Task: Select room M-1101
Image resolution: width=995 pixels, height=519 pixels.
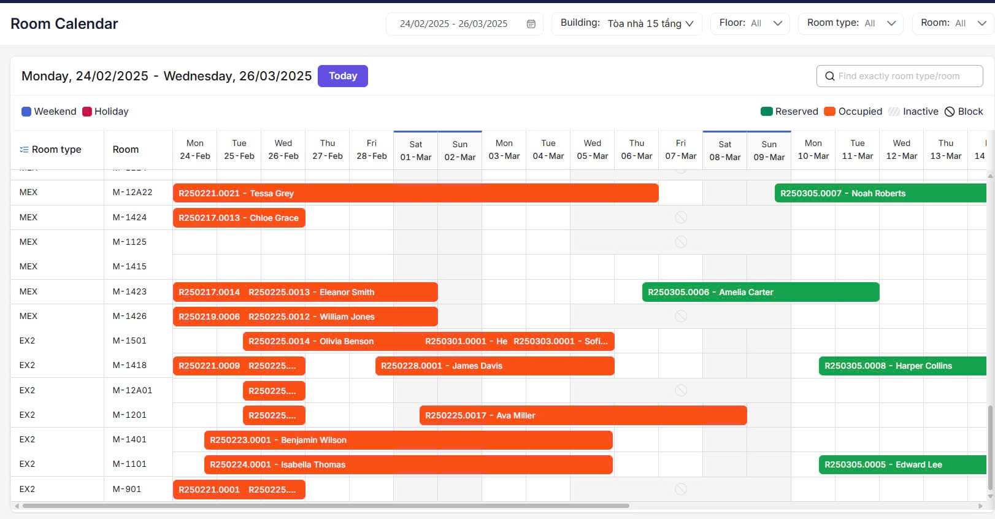Action: (x=130, y=464)
